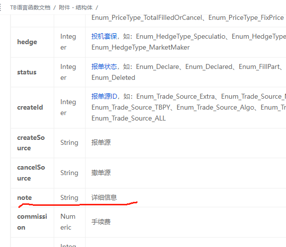Image resolution: width=286 pixels, height=247 pixels.
Task: Select the note field name
Action: click(24, 197)
